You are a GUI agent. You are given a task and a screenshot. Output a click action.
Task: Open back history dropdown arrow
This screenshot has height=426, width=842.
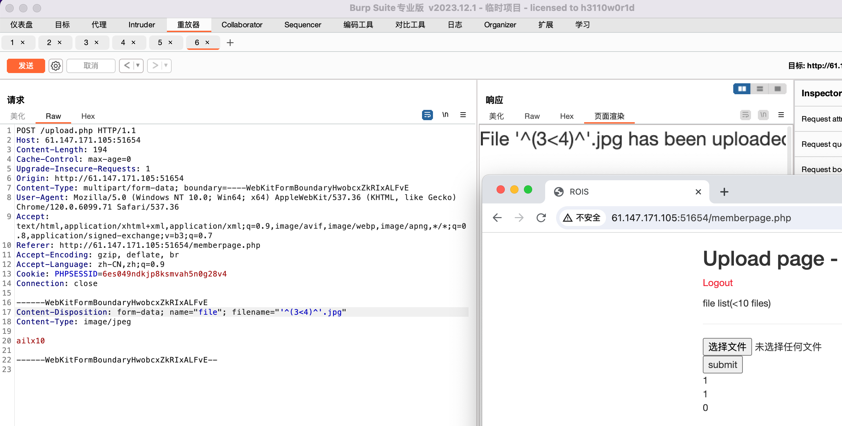click(138, 66)
